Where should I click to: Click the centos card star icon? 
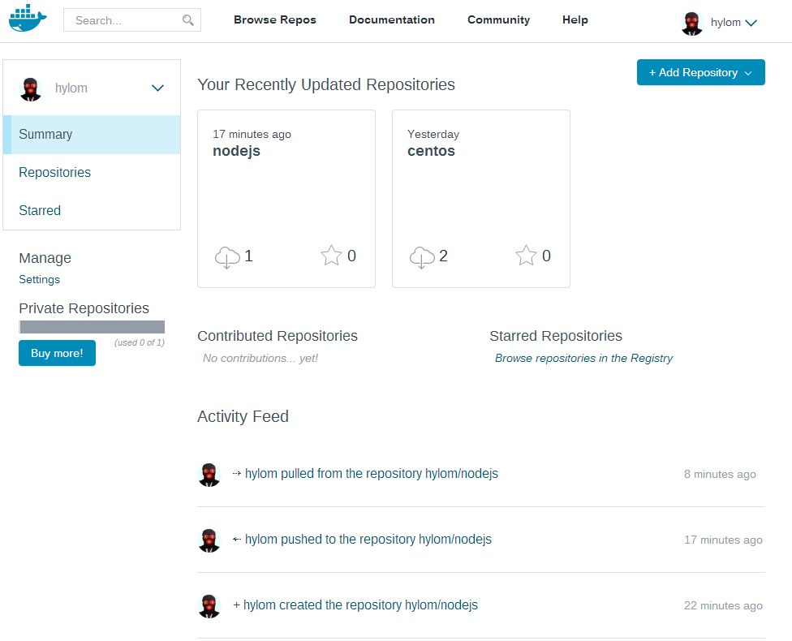(526, 256)
